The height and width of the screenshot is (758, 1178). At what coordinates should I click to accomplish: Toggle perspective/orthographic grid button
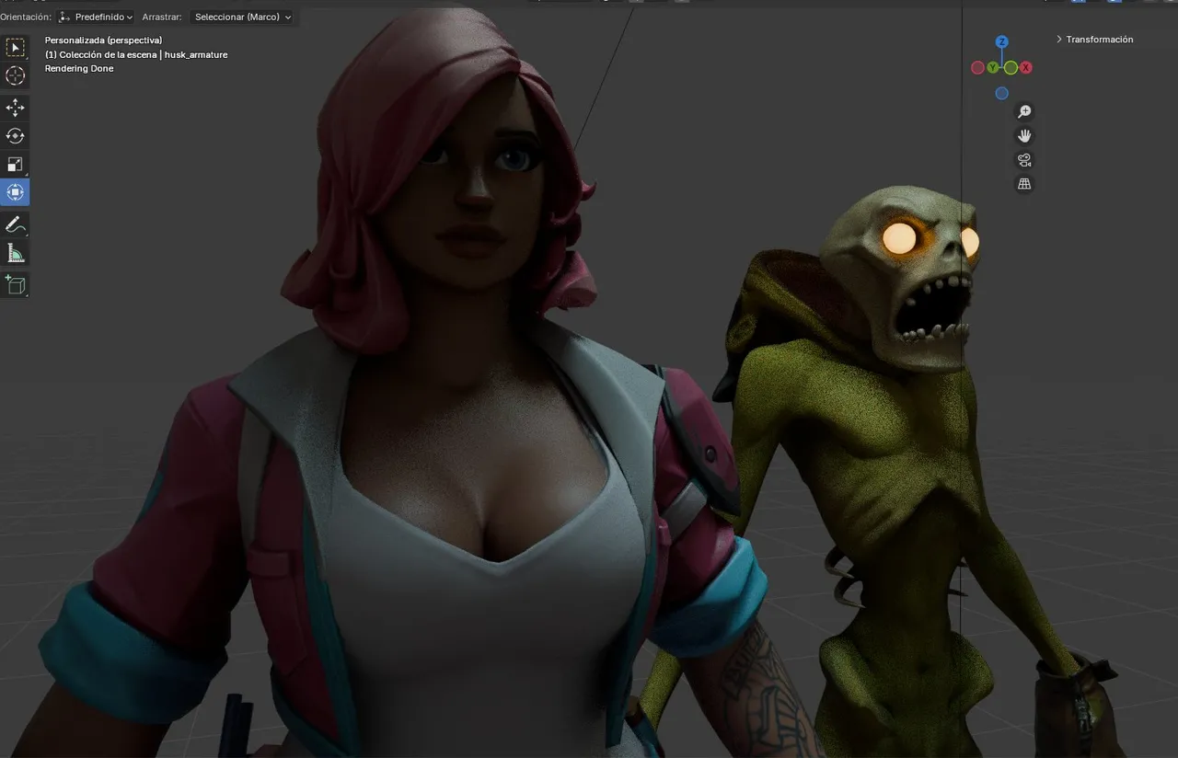(x=1024, y=184)
